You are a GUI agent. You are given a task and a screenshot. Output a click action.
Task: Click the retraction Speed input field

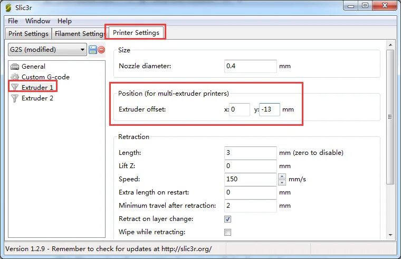(x=251, y=179)
